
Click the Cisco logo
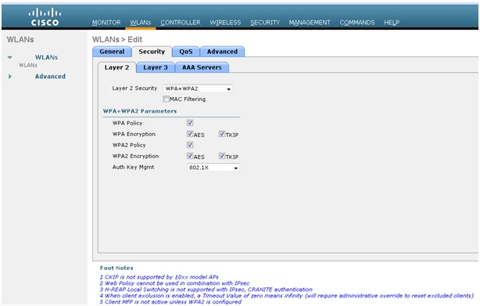point(45,17)
